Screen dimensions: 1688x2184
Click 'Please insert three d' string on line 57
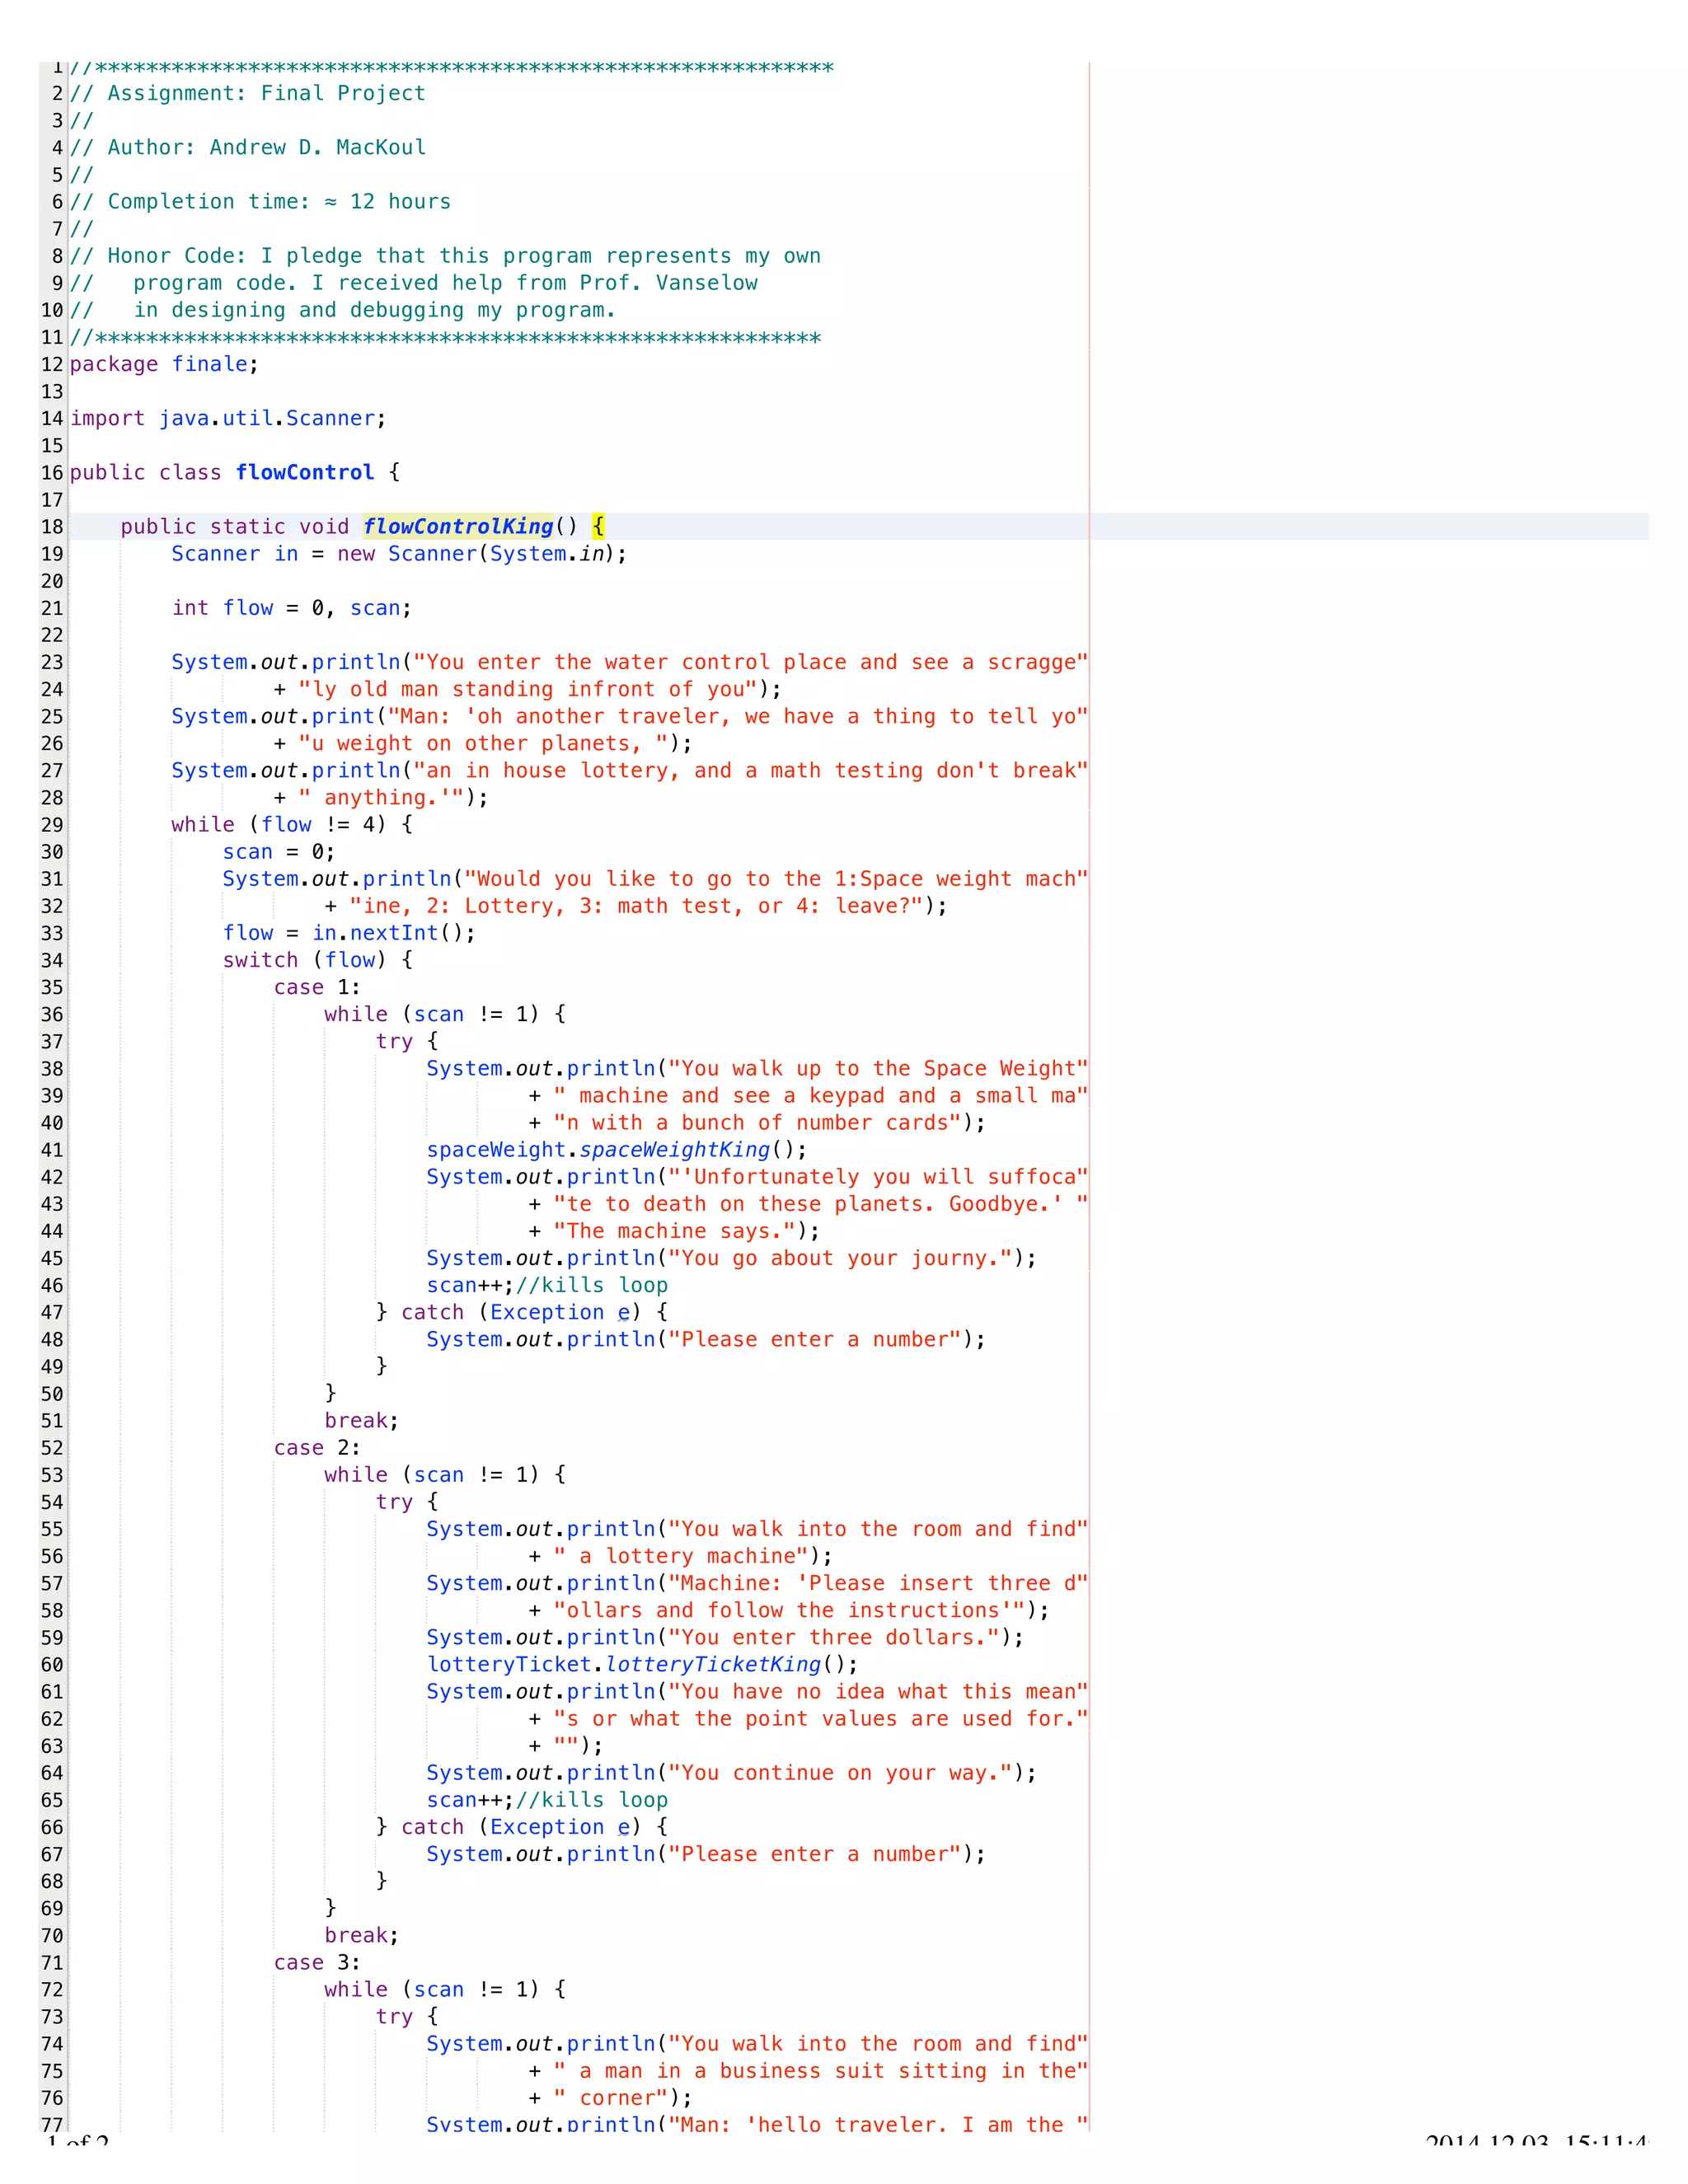tap(878, 1583)
